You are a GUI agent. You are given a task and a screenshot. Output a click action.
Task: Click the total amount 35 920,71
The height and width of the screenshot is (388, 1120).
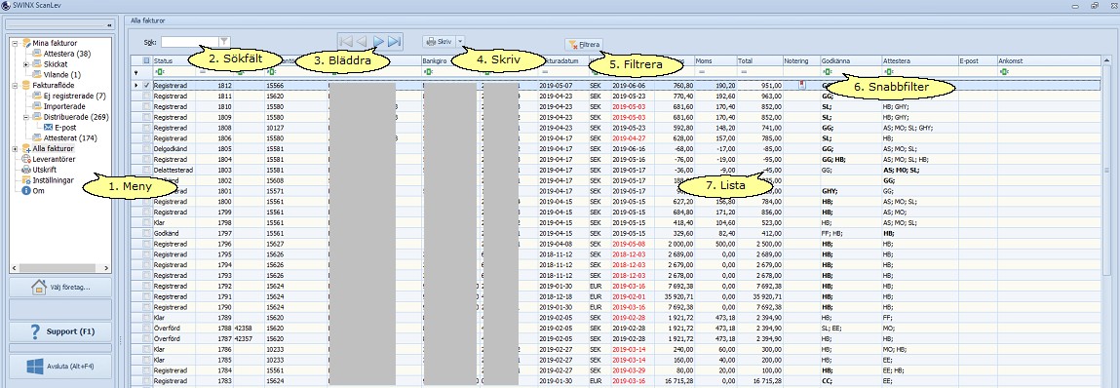pyautogui.click(x=768, y=296)
